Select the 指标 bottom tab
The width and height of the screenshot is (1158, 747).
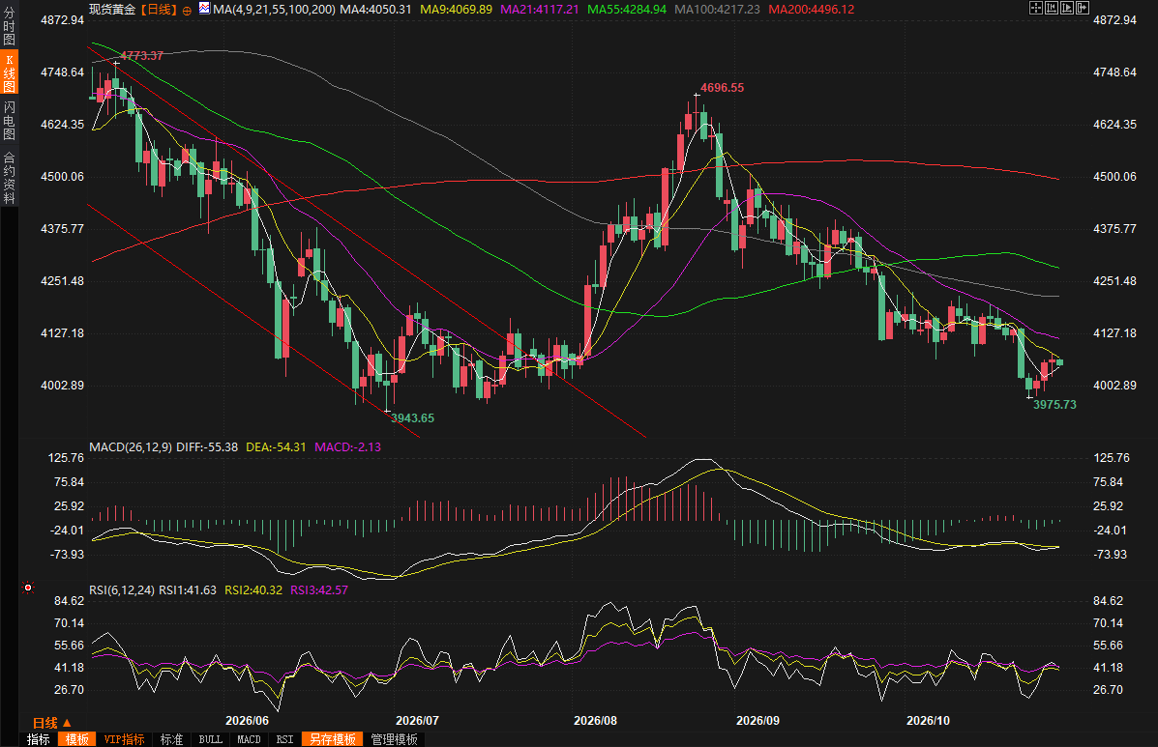click(x=39, y=739)
